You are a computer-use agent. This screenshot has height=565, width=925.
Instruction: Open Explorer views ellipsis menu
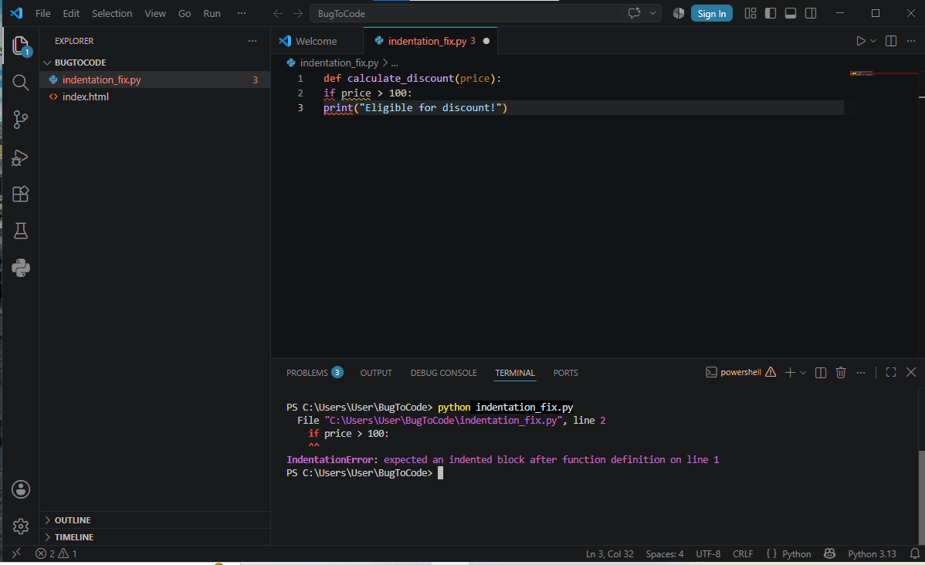pyautogui.click(x=252, y=41)
